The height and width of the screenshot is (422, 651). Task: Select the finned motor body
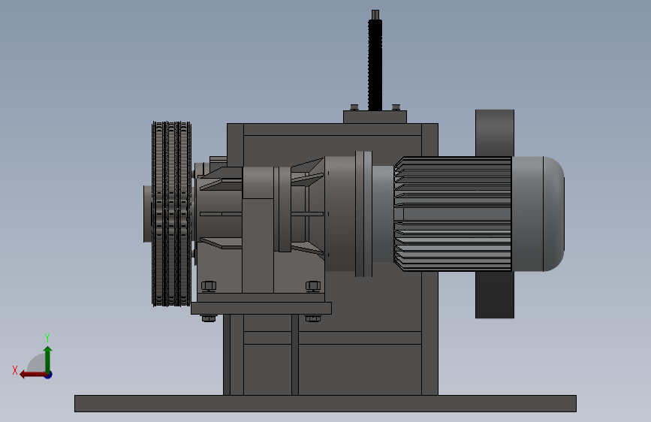[x=453, y=214]
